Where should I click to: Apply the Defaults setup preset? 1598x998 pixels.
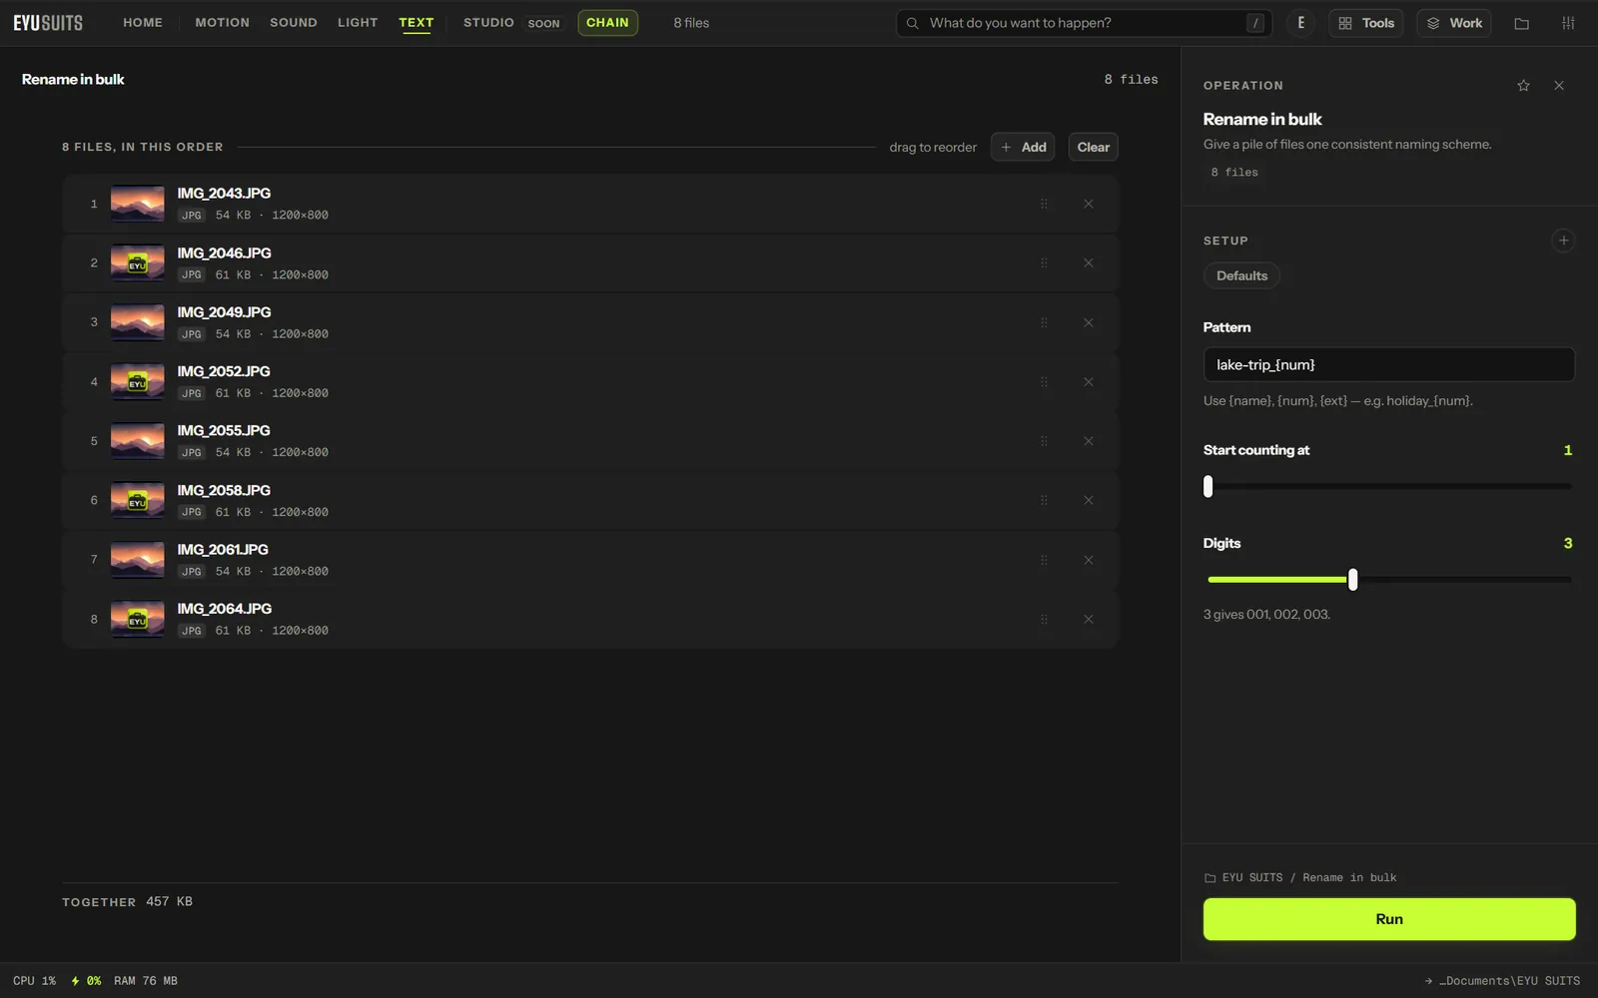[x=1241, y=275]
